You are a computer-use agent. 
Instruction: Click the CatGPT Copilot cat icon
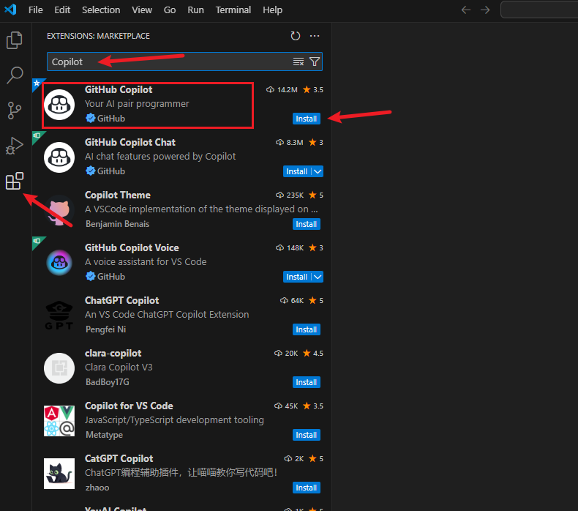tap(59, 474)
